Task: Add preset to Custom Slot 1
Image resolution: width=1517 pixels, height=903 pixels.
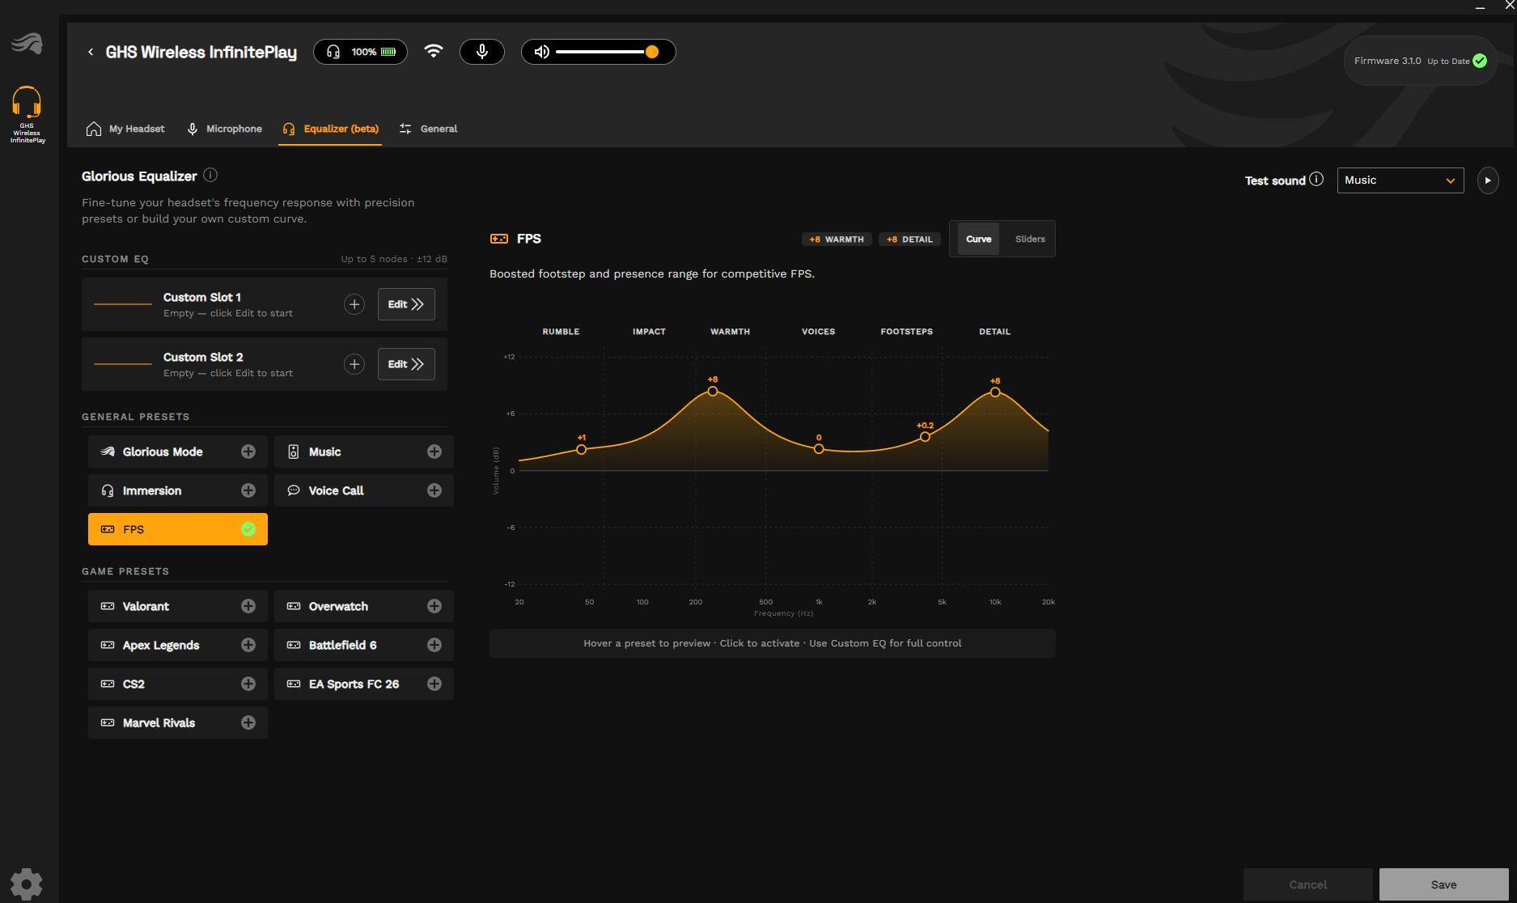Action: tap(354, 304)
